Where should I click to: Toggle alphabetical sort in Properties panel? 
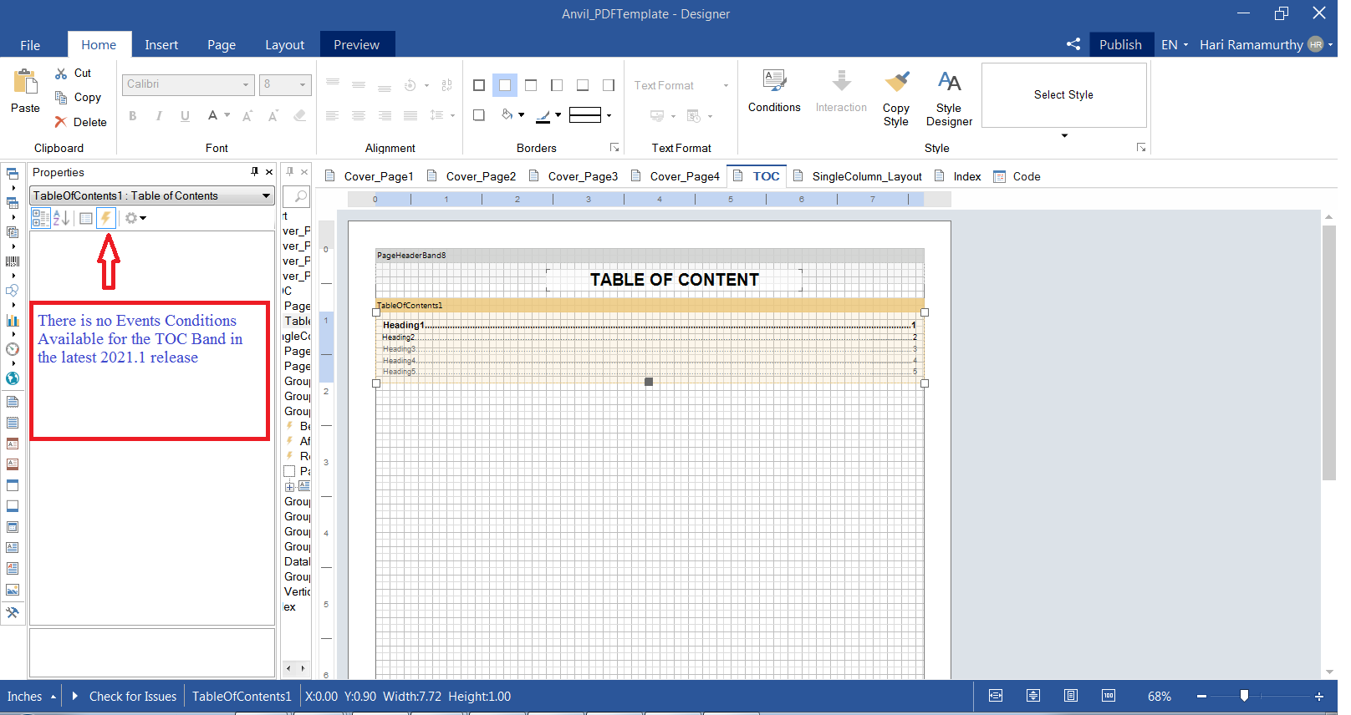61,218
